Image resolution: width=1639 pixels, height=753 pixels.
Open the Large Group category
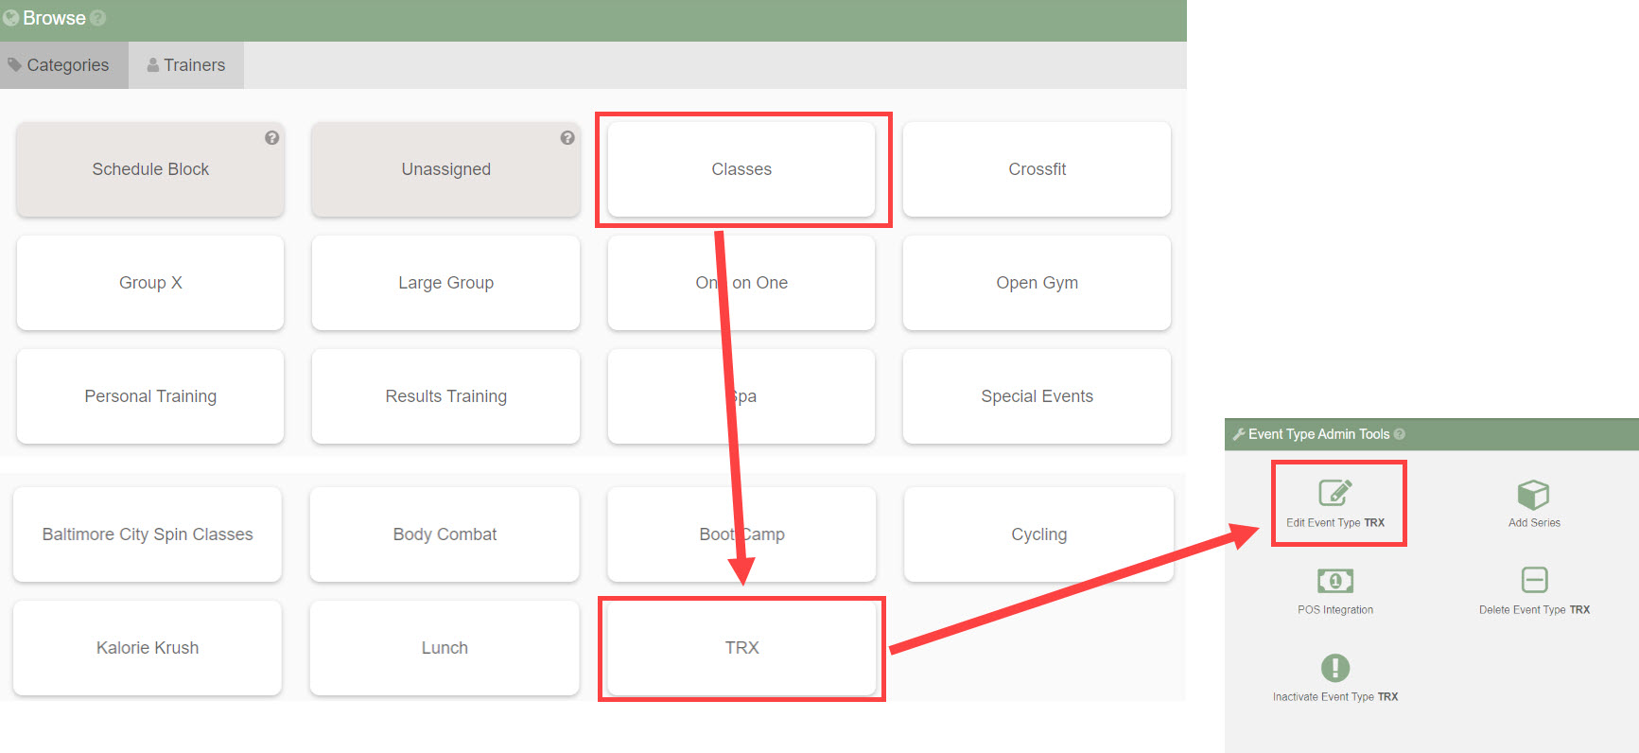(x=445, y=283)
